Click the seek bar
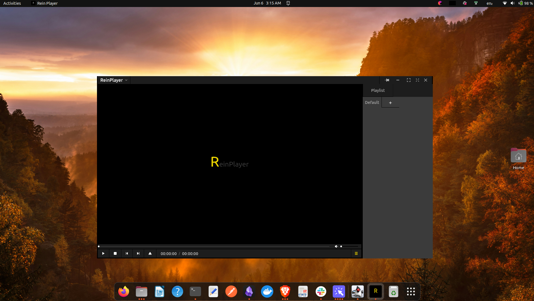This screenshot has width=534, height=301. (214, 246)
